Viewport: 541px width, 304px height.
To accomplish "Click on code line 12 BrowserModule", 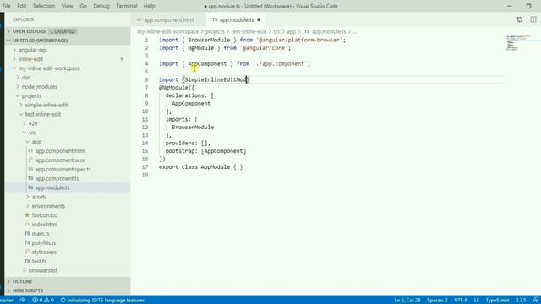I will [193, 128].
